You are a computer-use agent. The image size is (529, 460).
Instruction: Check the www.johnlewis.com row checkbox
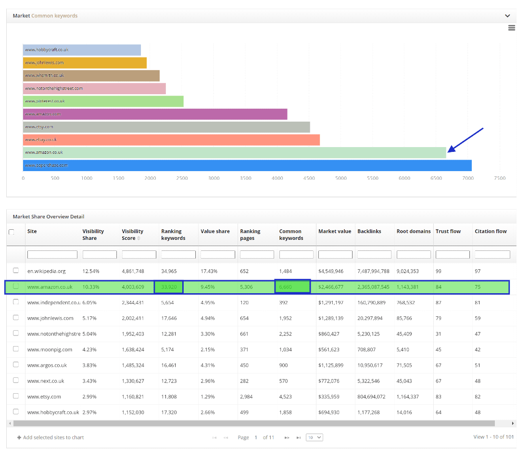(x=16, y=317)
